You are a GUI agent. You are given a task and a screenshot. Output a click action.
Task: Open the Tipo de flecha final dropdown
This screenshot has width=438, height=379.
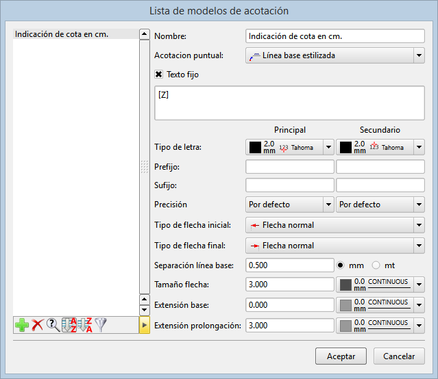[x=335, y=246]
